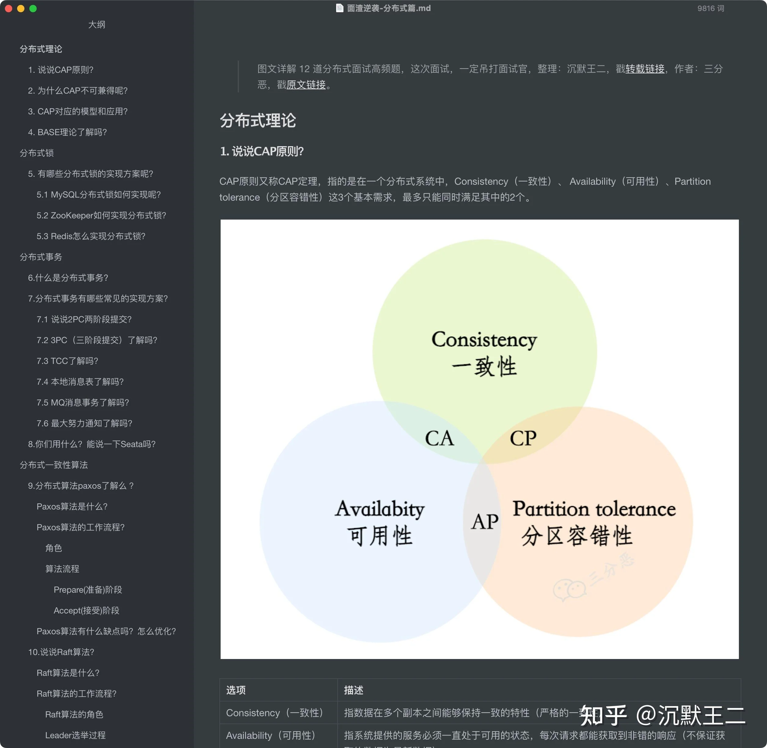
Task: Select Leader选举过程 in the outline sidebar
Action: [x=76, y=735]
